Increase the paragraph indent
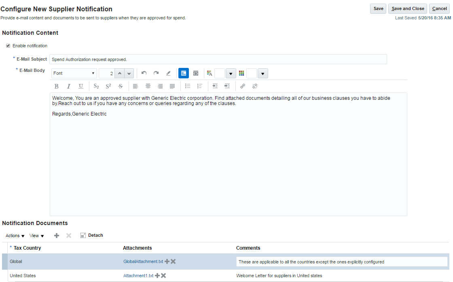 coord(227,86)
